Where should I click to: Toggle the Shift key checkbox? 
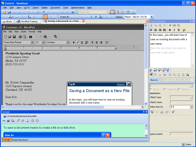pos(179,89)
